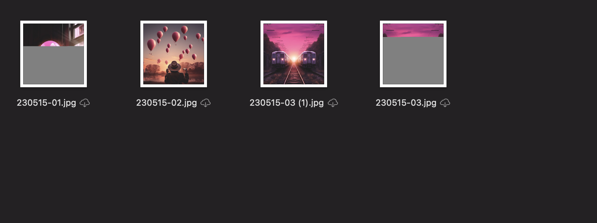597x223 pixels.
Task: Click the gray unloaded area of 230515-03.jpg
Action: (413, 60)
